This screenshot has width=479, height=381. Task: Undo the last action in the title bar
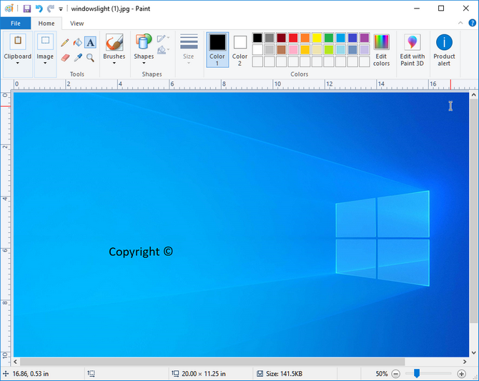click(x=39, y=9)
